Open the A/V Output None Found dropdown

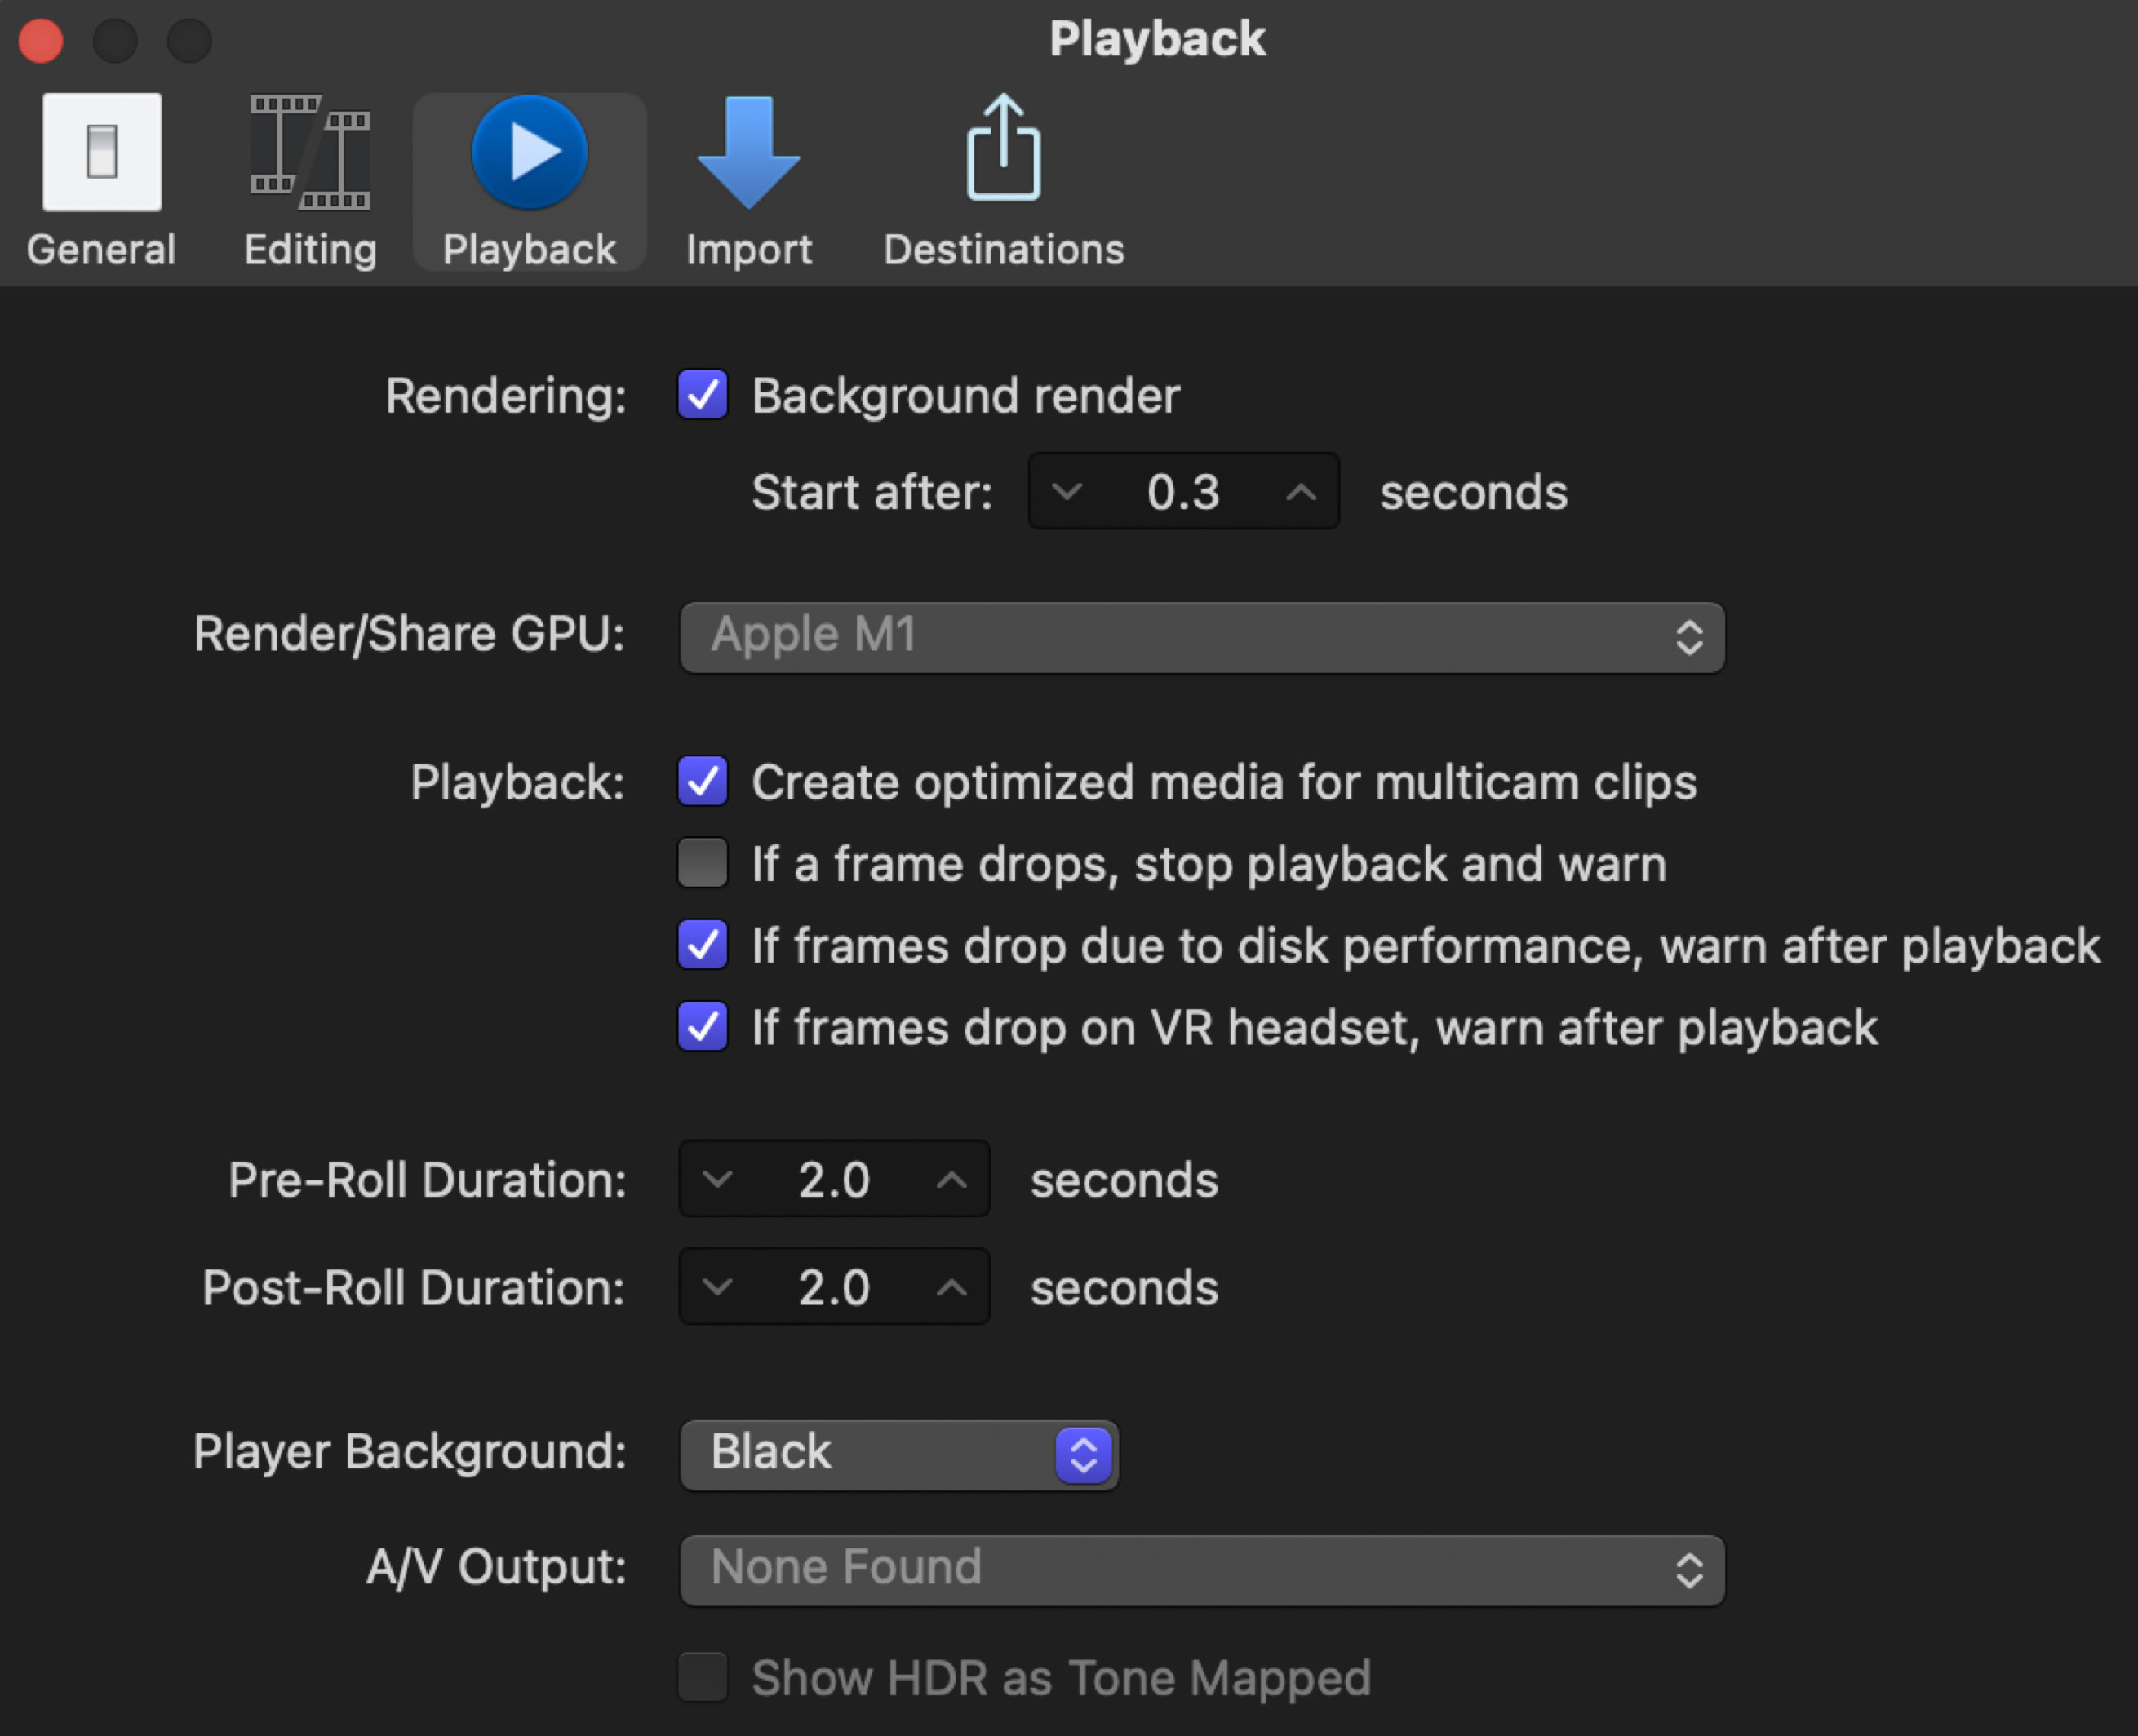(1200, 1569)
